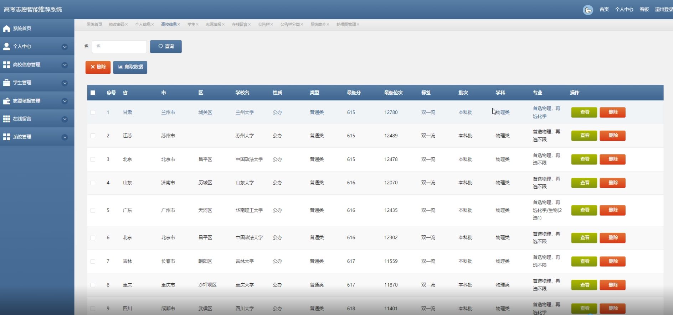
Task: Close the 公告栏 tab
Action: tap(272, 25)
